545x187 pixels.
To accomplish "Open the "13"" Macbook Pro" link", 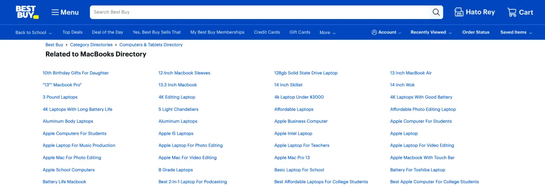I will tap(62, 85).
